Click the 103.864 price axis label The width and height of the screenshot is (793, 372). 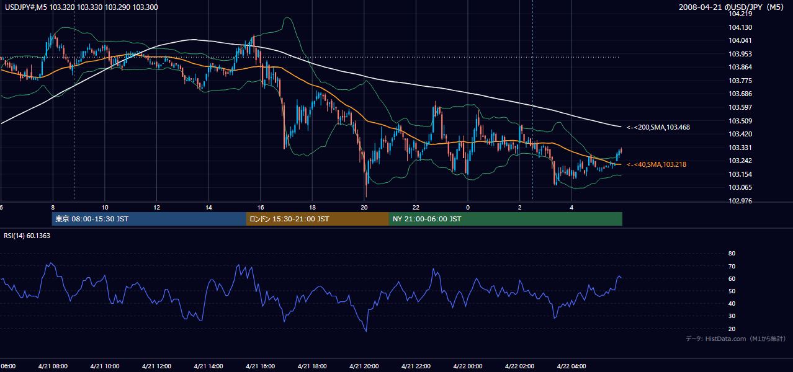pyautogui.click(x=741, y=67)
